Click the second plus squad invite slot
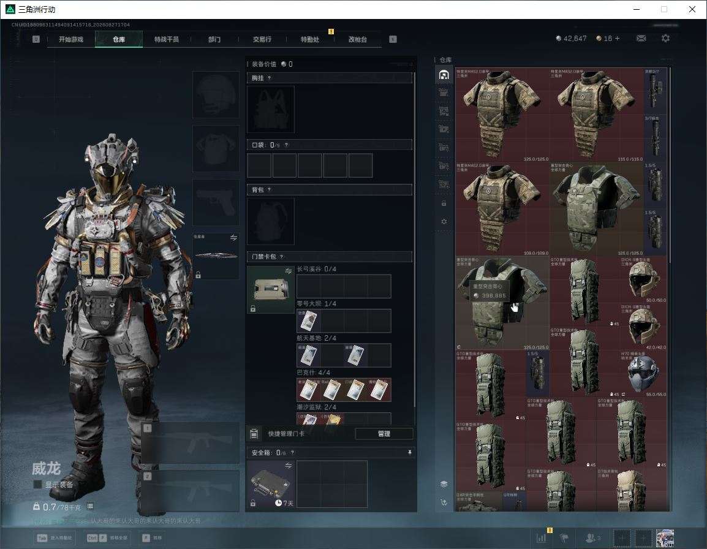707x549 pixels. point(643,538)
